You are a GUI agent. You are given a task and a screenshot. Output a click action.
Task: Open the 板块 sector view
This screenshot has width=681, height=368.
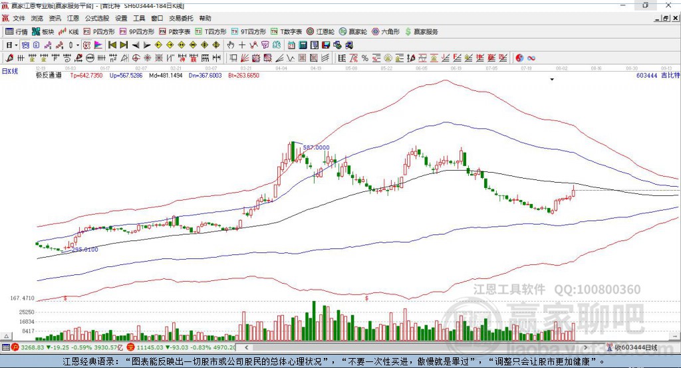click(43, 32)
